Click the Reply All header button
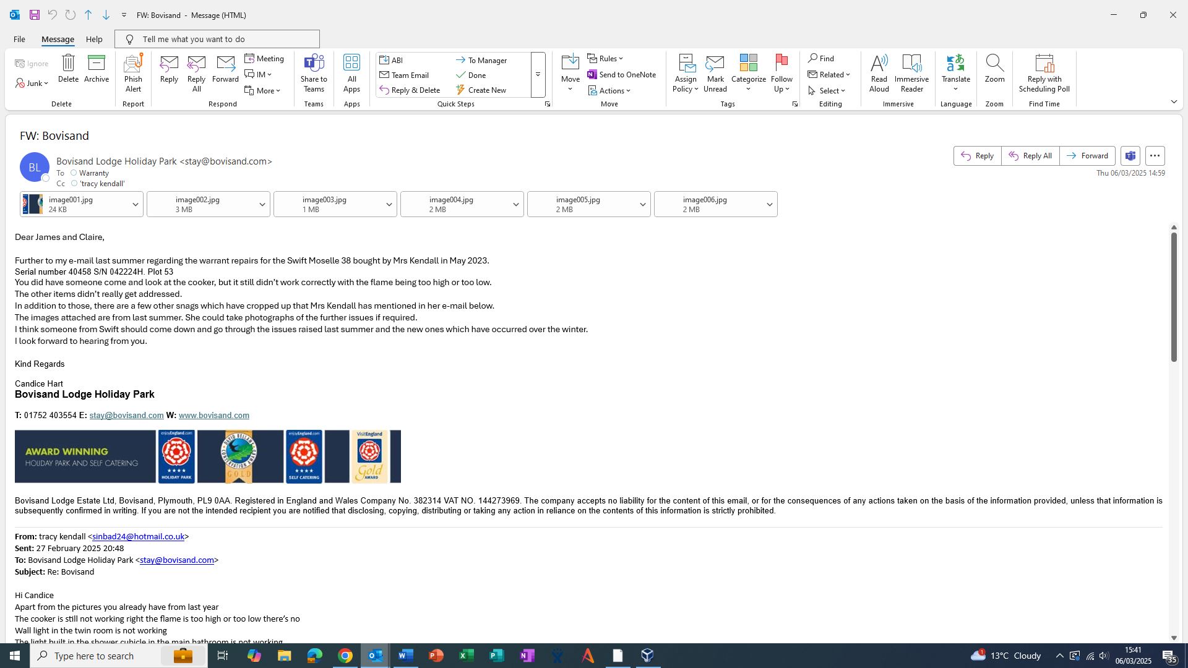 tap(1030, 156)
